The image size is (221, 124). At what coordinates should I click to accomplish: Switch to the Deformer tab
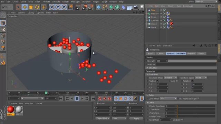click(191, 54)
